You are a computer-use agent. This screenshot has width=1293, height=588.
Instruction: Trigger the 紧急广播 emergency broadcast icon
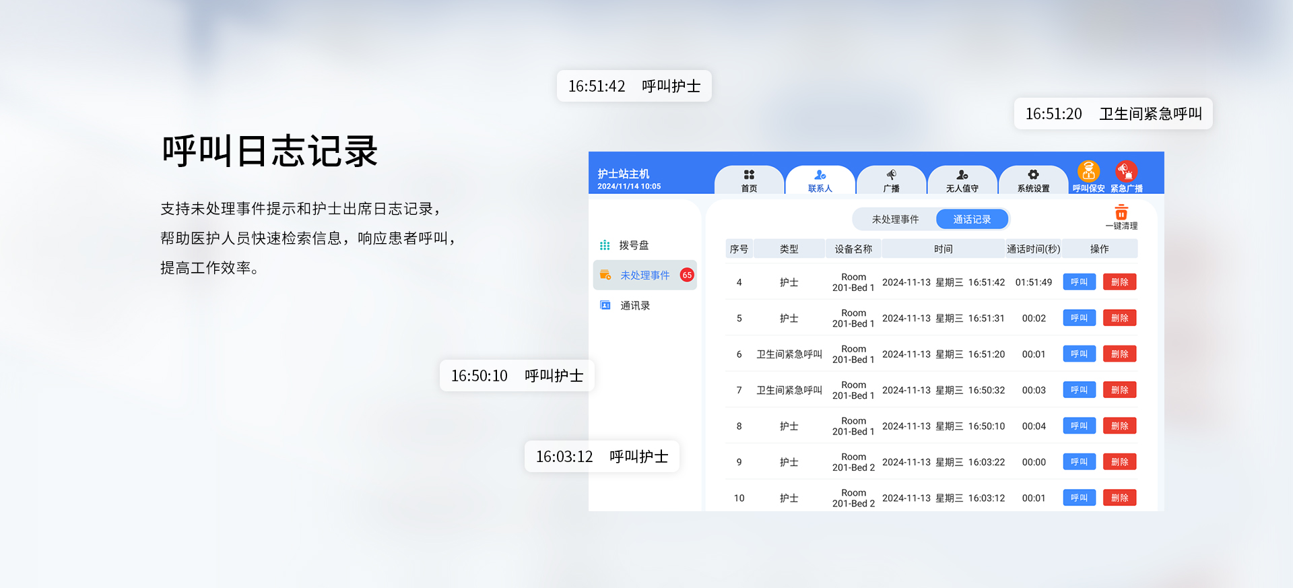tap(1126, 172)
